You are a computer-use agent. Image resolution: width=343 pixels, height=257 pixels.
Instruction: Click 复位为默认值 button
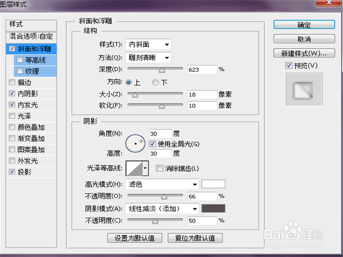195,238
